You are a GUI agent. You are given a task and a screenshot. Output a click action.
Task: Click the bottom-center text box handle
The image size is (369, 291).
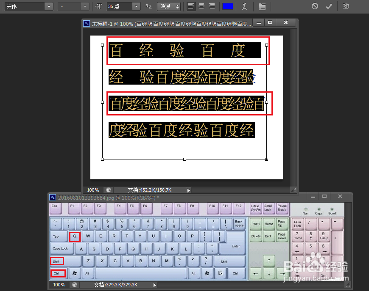(x=185, y=159)
